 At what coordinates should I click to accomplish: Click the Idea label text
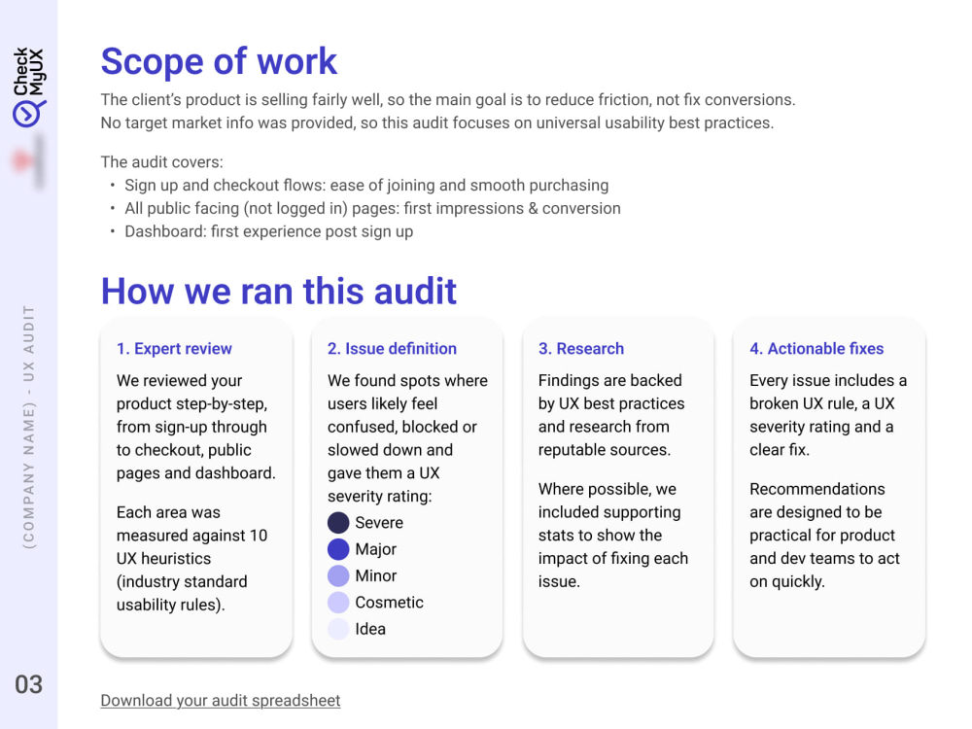[370, 629]
